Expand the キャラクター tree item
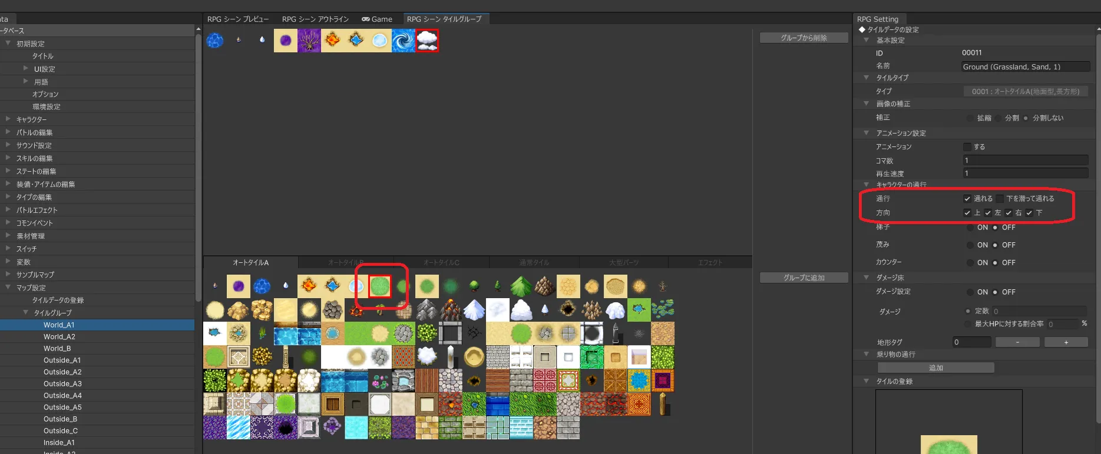This screenshot has width=1101, height=454. pyautogui.click(x=8, y=119)
